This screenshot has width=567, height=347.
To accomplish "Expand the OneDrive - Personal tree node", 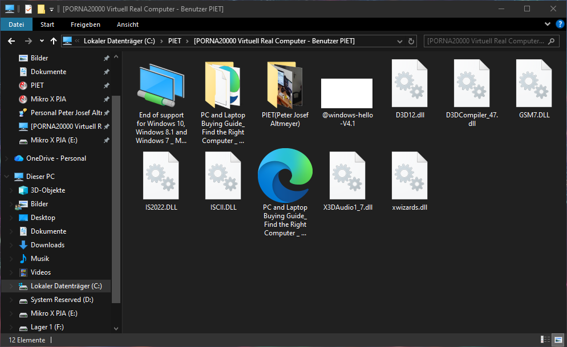I will (x=6, y=158).
